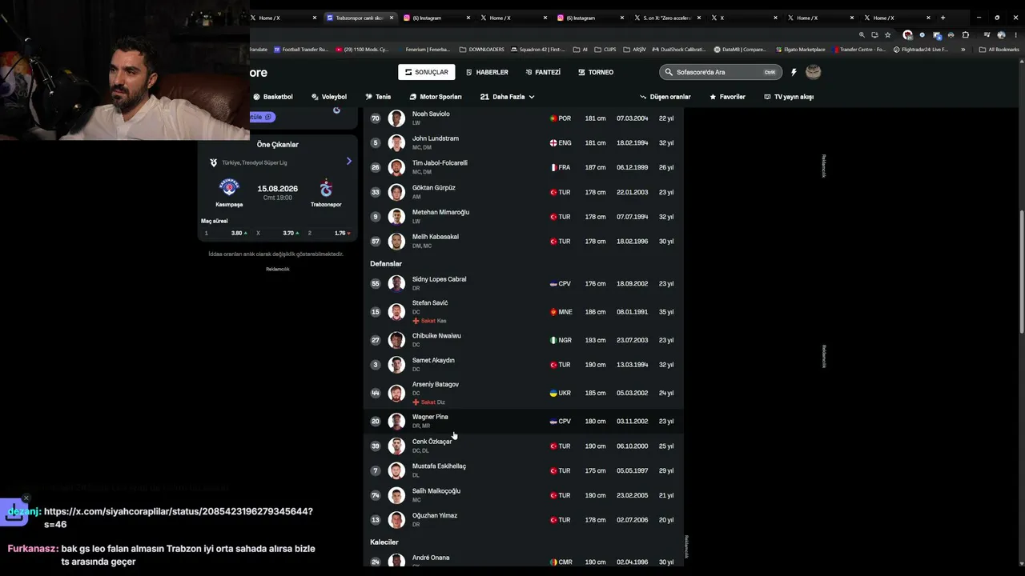
Task: Click Tim Jabol-Folcarelli player avatar
Action: tap(396, 168)
